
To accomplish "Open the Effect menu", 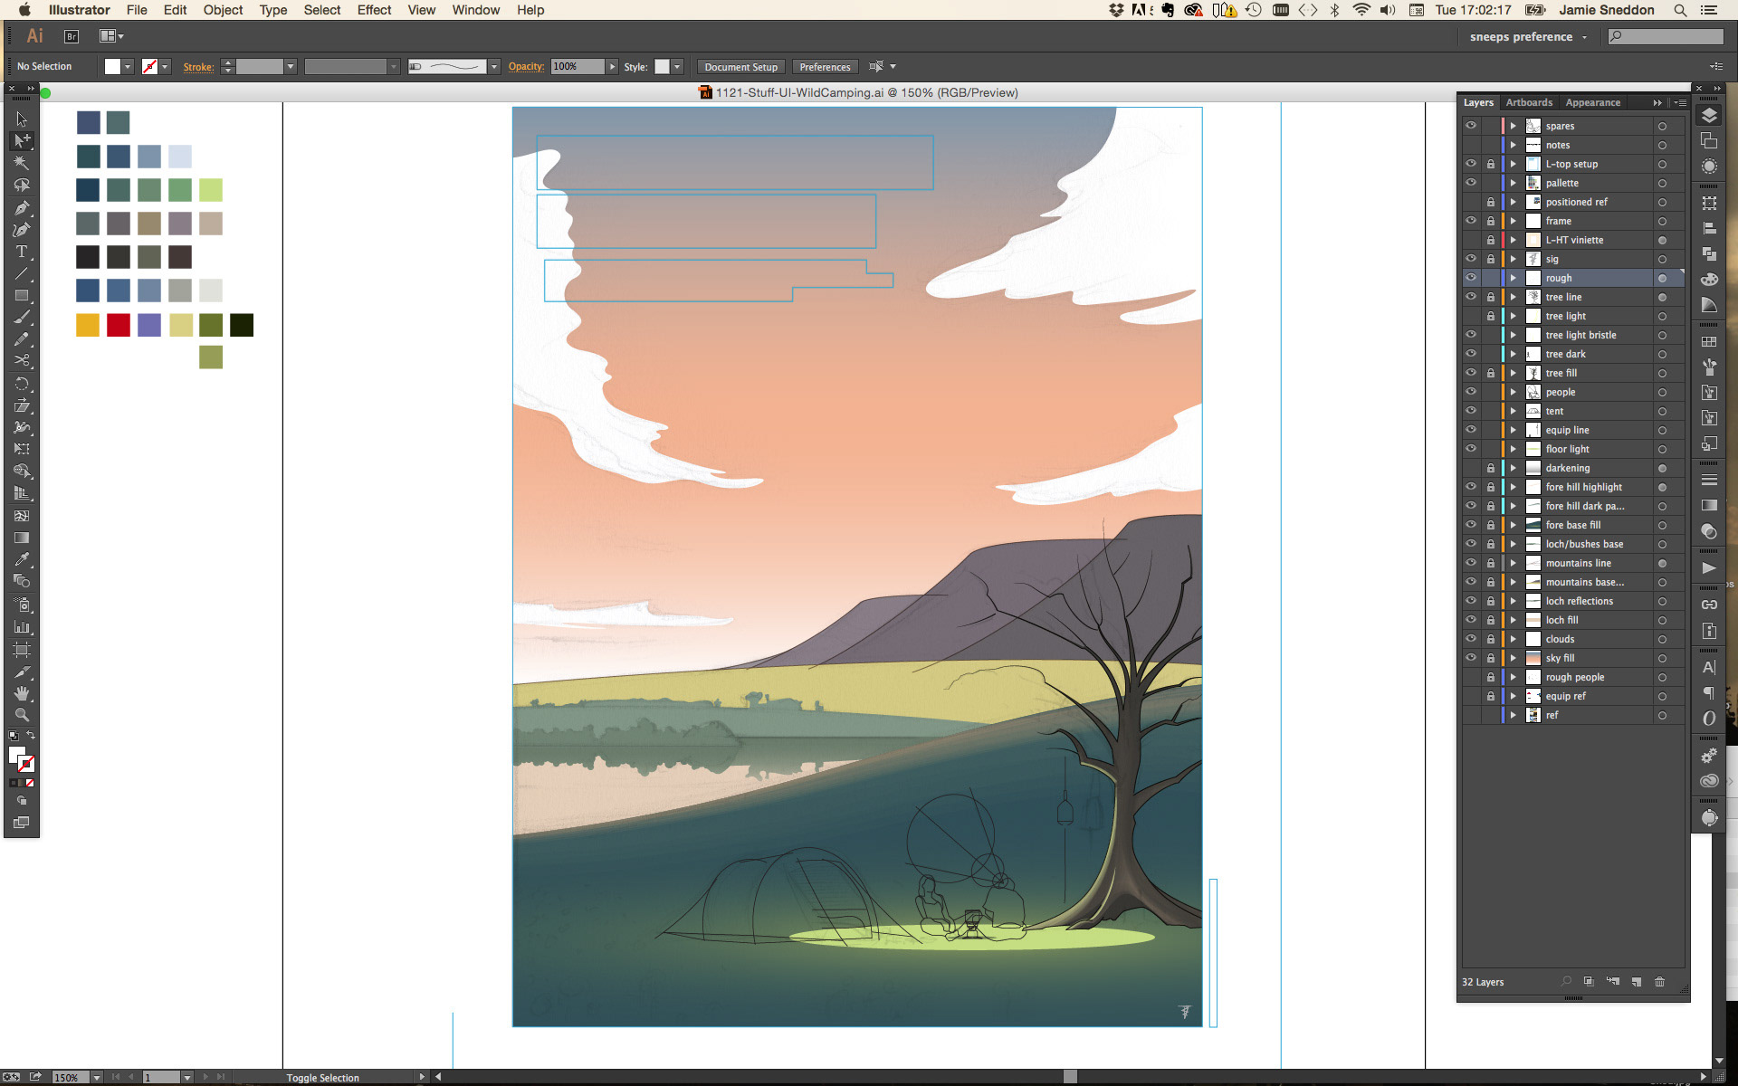I will (374, 10).
